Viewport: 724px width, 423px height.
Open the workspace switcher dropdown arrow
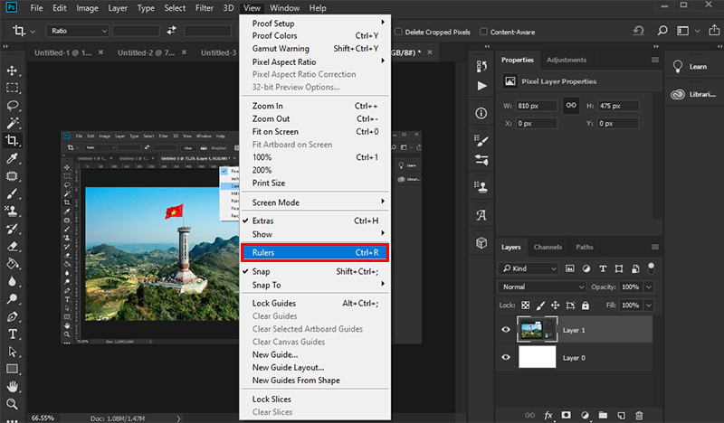click(697, 32)
